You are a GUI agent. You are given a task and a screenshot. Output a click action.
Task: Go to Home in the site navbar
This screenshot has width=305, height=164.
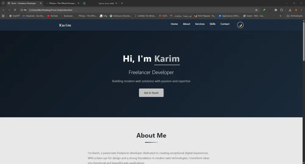point(174,24)
